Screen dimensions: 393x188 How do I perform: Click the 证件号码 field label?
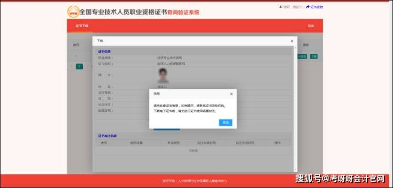105,92
